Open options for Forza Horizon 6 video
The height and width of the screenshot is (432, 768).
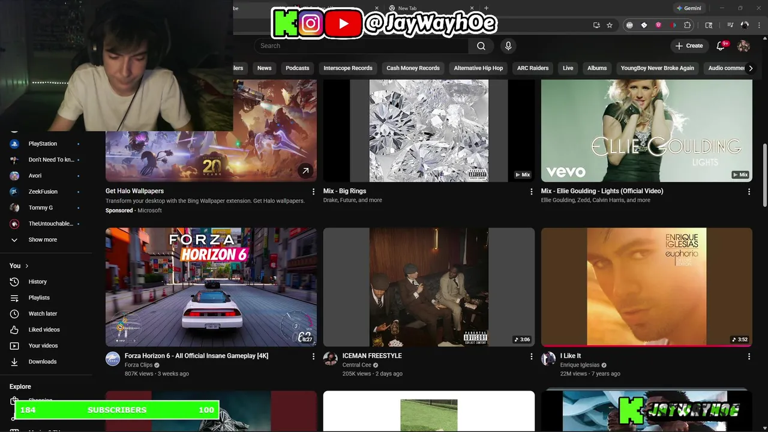(313, 356)
